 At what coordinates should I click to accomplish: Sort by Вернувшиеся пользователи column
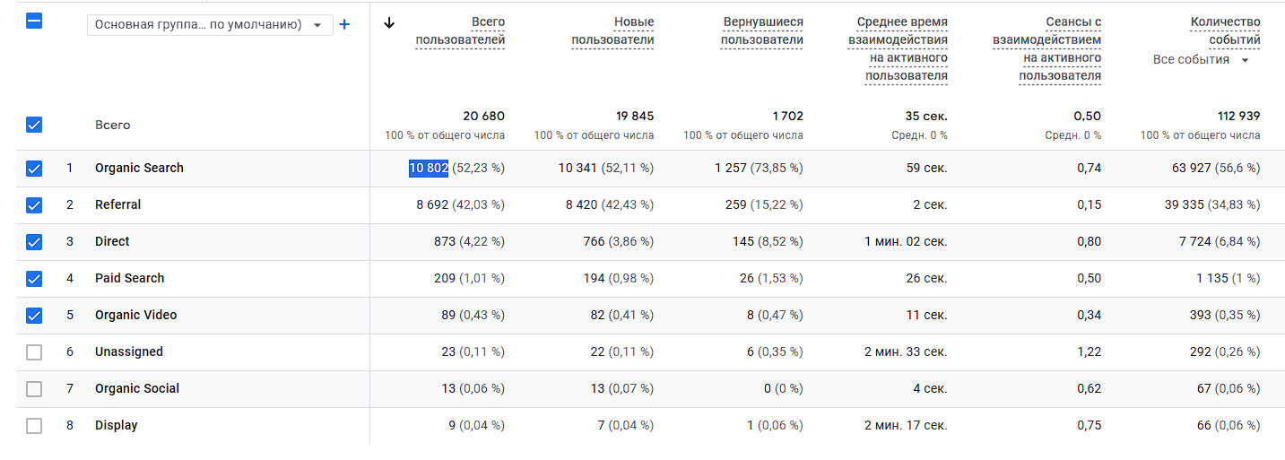(x=762, y=30)
